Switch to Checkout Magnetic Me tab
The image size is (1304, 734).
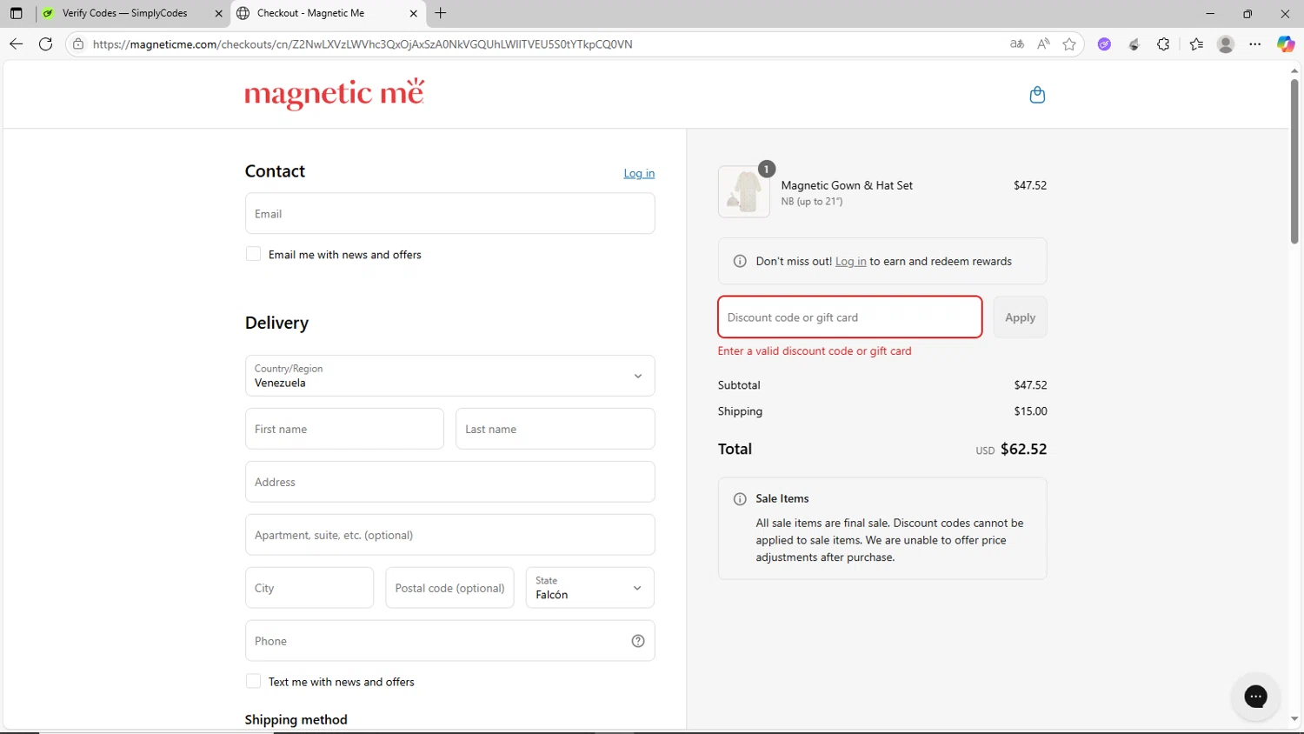pyautogui.click(x=327, y=13)
